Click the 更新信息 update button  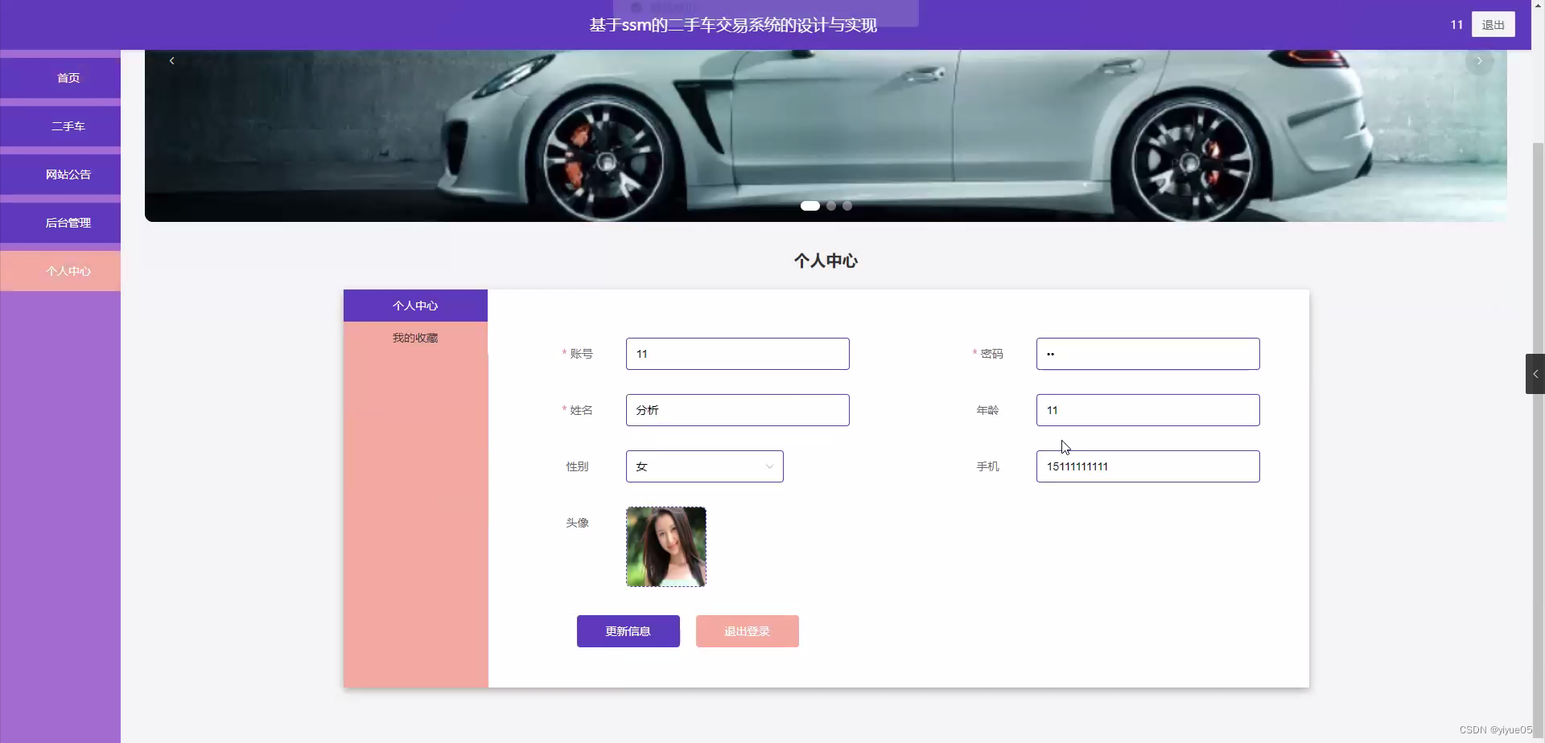pos(628,630)
